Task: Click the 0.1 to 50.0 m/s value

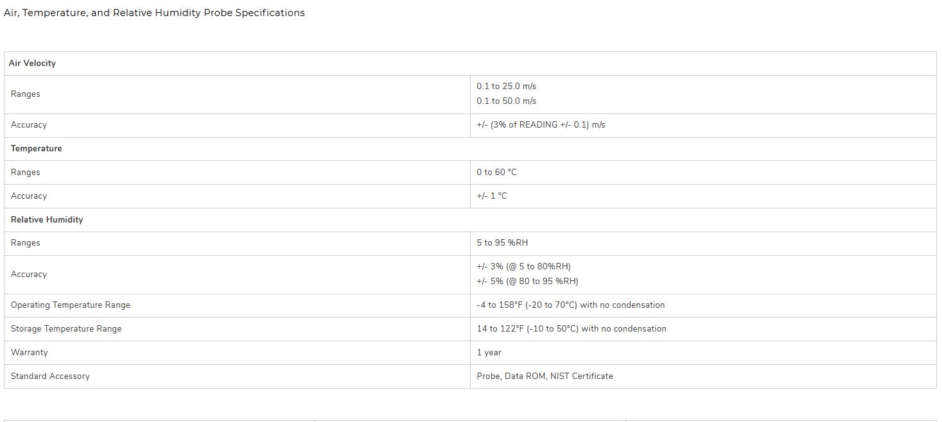Action: coord(506,101)
